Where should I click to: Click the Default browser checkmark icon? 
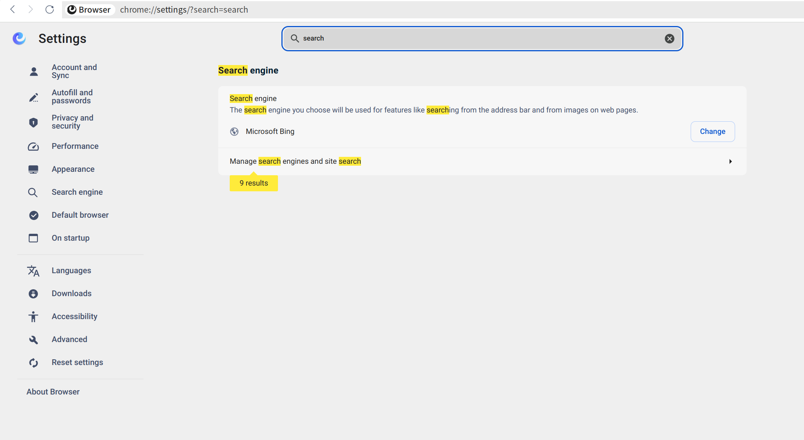(34, 215)
